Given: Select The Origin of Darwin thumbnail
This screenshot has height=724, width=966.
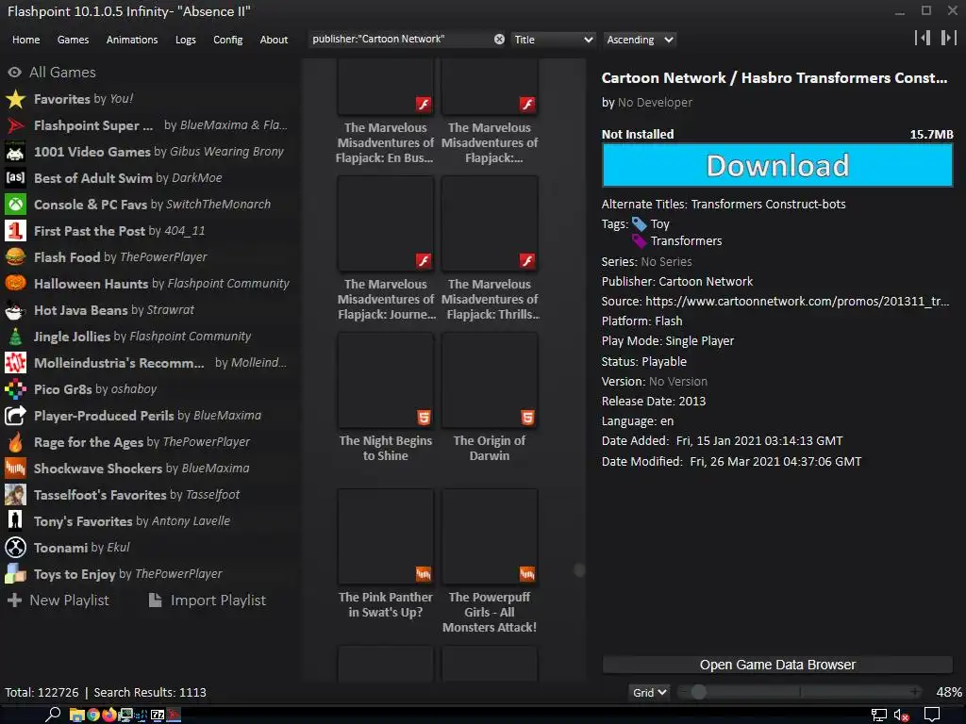Looking at the screenshot, I should [x=490, y=381].
